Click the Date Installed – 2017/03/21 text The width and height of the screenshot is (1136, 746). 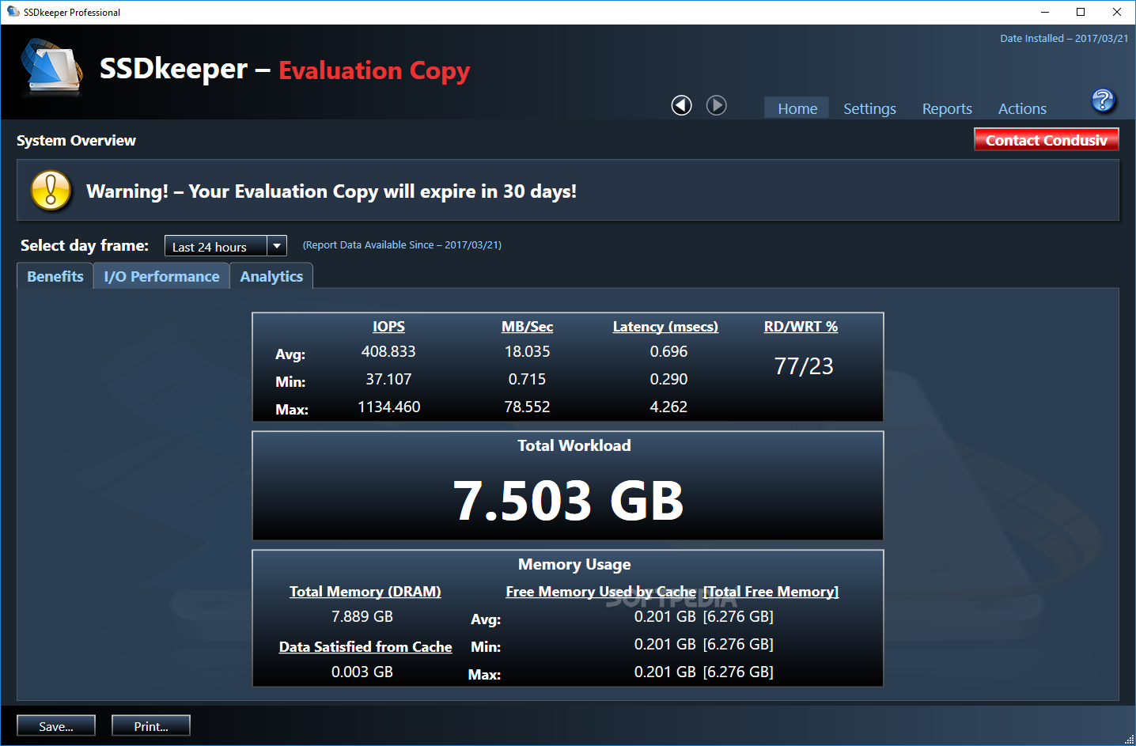(1064, 38)
